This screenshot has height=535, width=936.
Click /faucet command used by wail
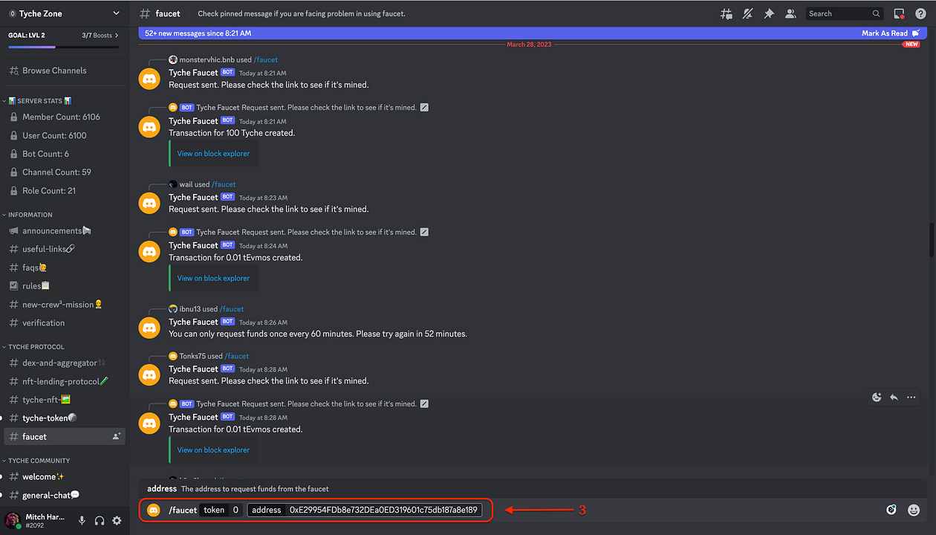click(x=224, y=184)
